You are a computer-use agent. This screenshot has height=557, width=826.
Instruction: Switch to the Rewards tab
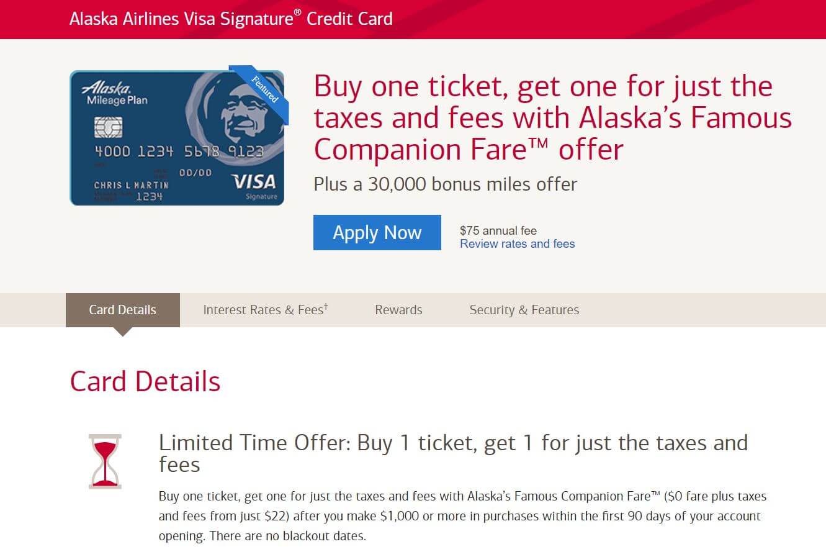(x=398, y=309)
